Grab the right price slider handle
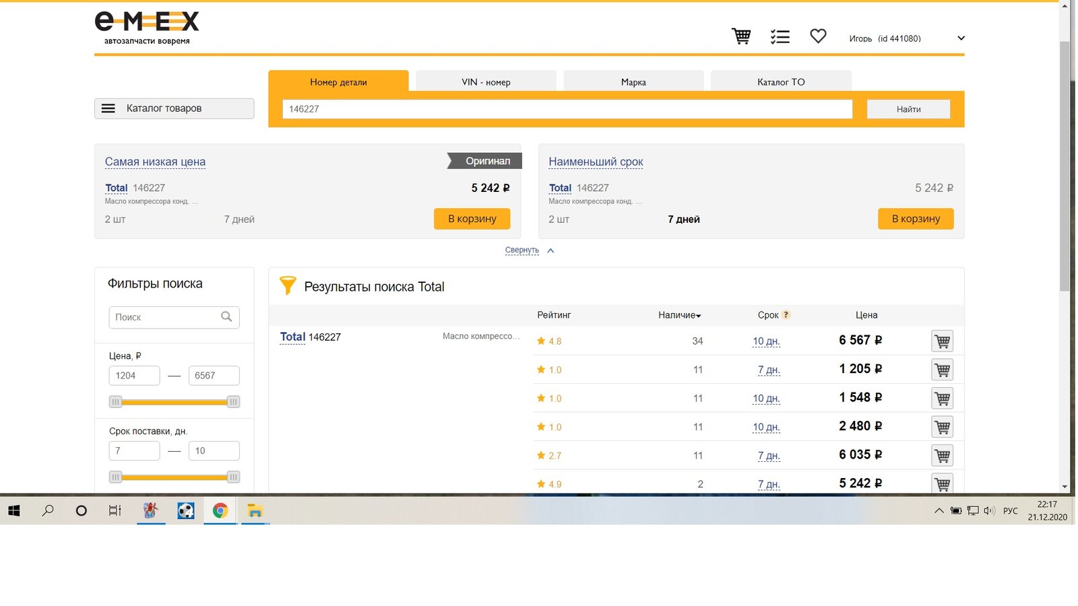Viewport: 1078px width, 606px height. click(233, 402)
